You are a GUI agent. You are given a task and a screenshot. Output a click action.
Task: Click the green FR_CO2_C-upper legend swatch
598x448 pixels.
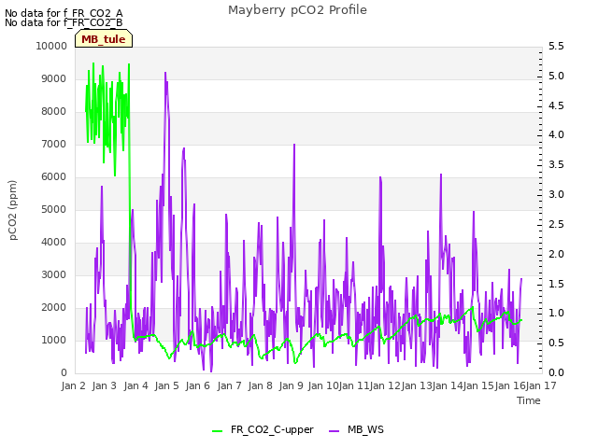217,431
